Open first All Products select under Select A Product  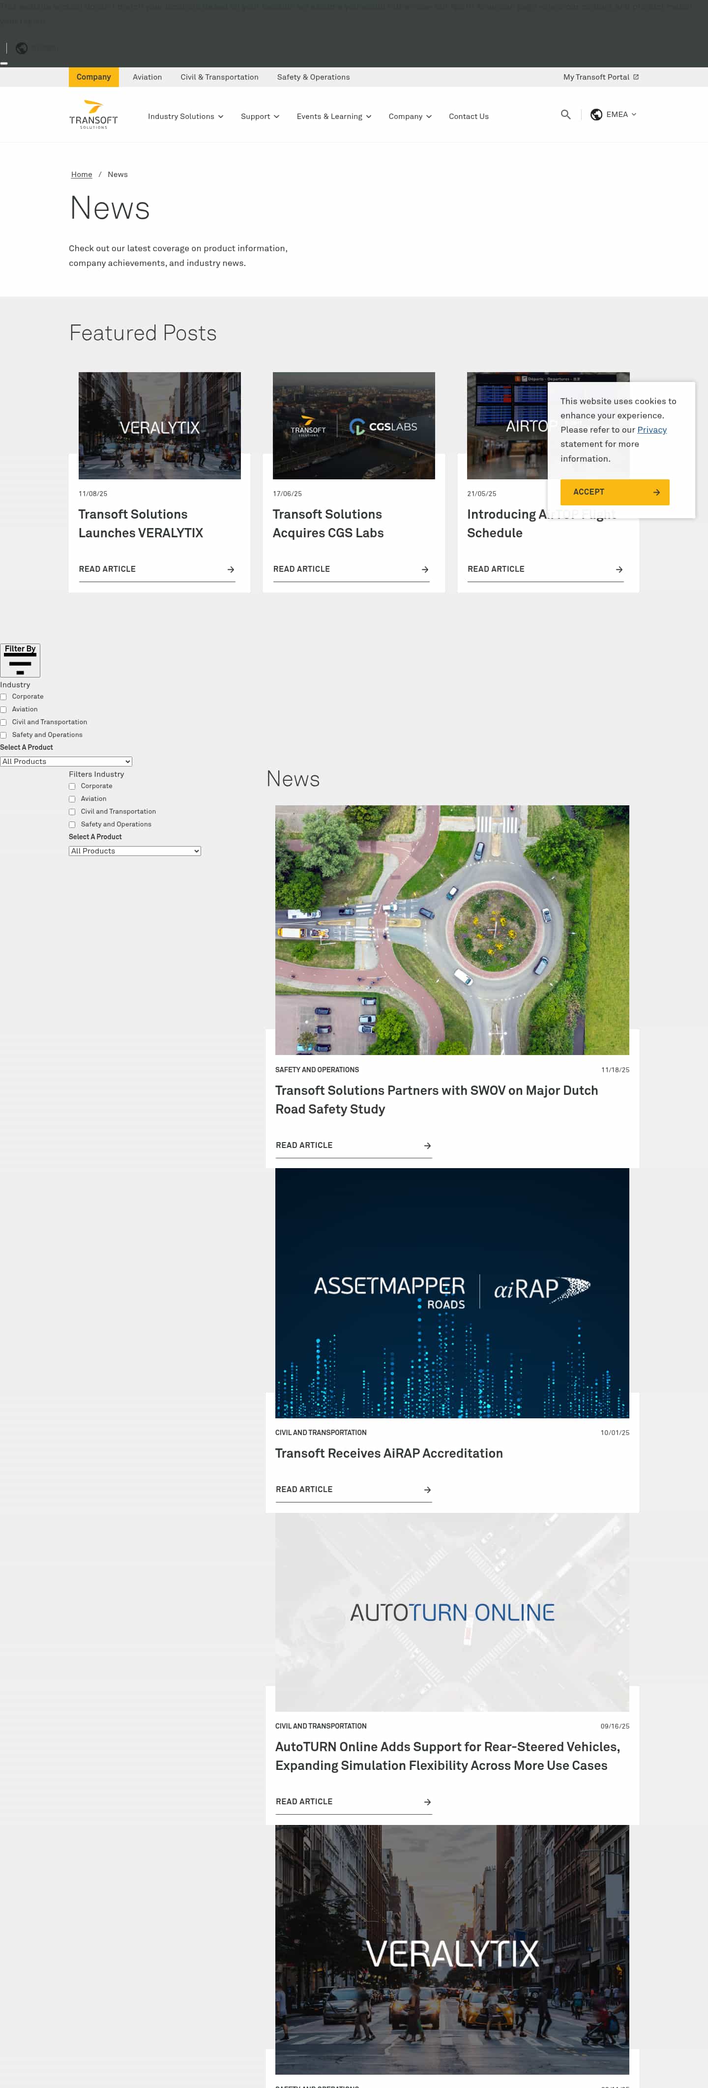(66, 762)
